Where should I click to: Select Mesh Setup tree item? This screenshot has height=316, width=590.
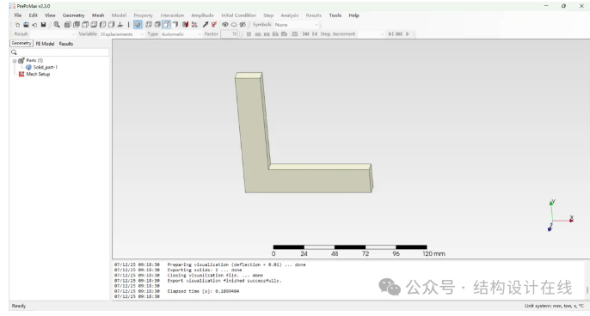click(38, 75)
